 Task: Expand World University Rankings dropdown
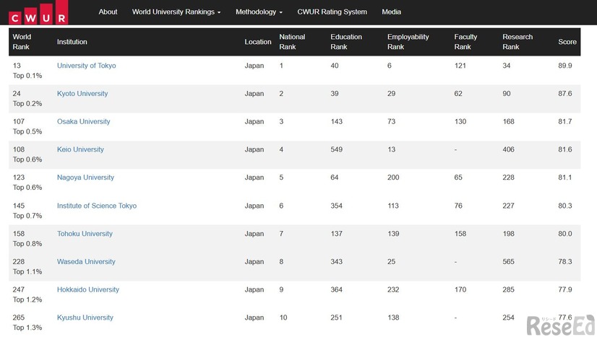click(176, 12)
